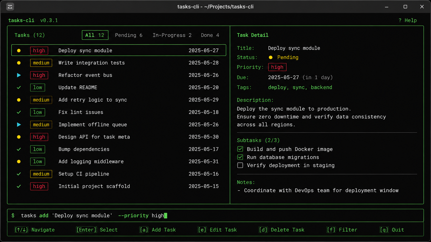Select the Implement offline queue task
431x242 pixels.
[119, 125]
